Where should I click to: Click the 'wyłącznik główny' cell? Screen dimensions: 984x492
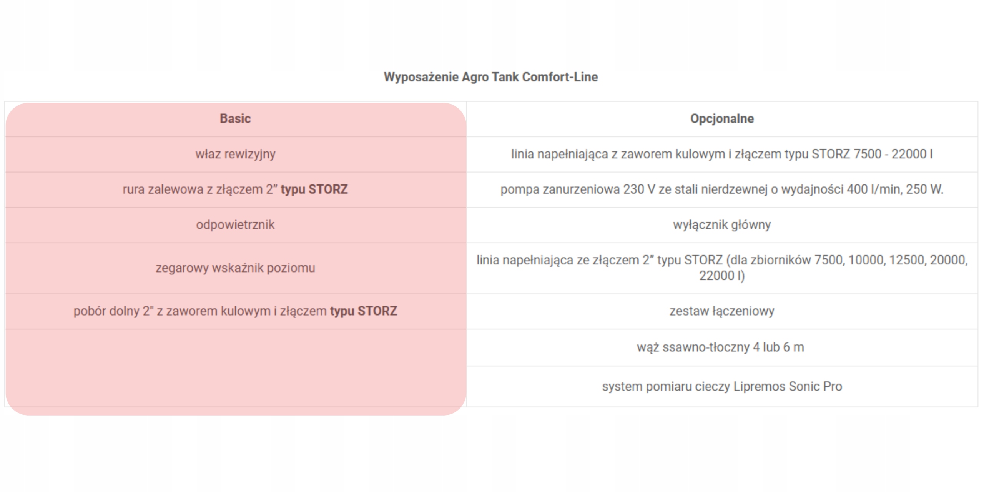[722, 225]
